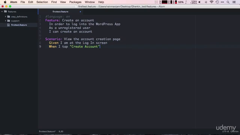The width and height of the screenshot is (240, 135).
Task: Expand the step_definitions folder arrow
Action: point(5,16)
